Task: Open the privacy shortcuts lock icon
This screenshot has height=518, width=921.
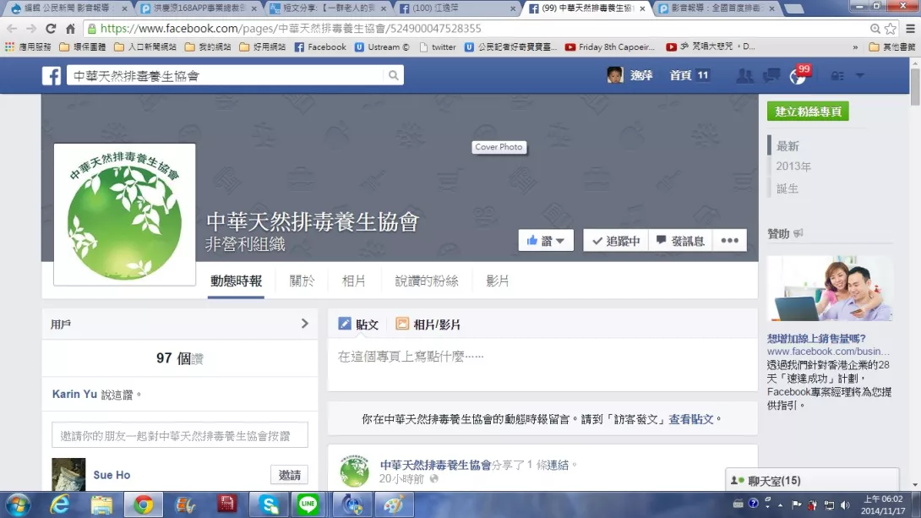Action: pos(837,76)
